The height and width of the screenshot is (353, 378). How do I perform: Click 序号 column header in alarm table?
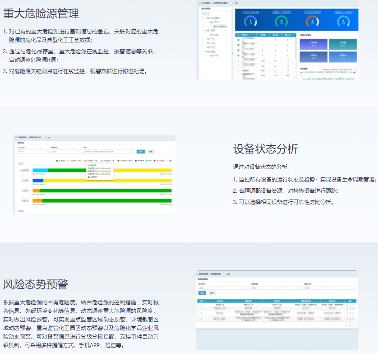(202, 301)
